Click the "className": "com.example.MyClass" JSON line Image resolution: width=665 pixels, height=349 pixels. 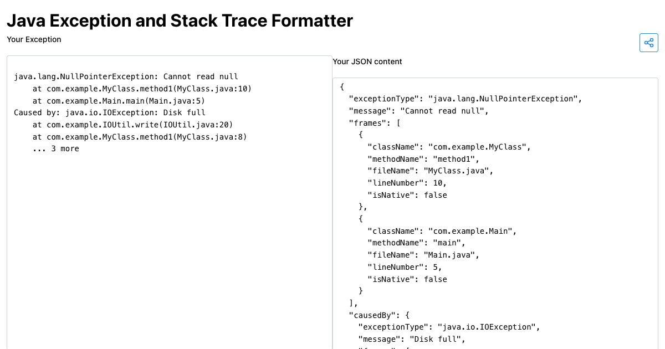(449, 147)
